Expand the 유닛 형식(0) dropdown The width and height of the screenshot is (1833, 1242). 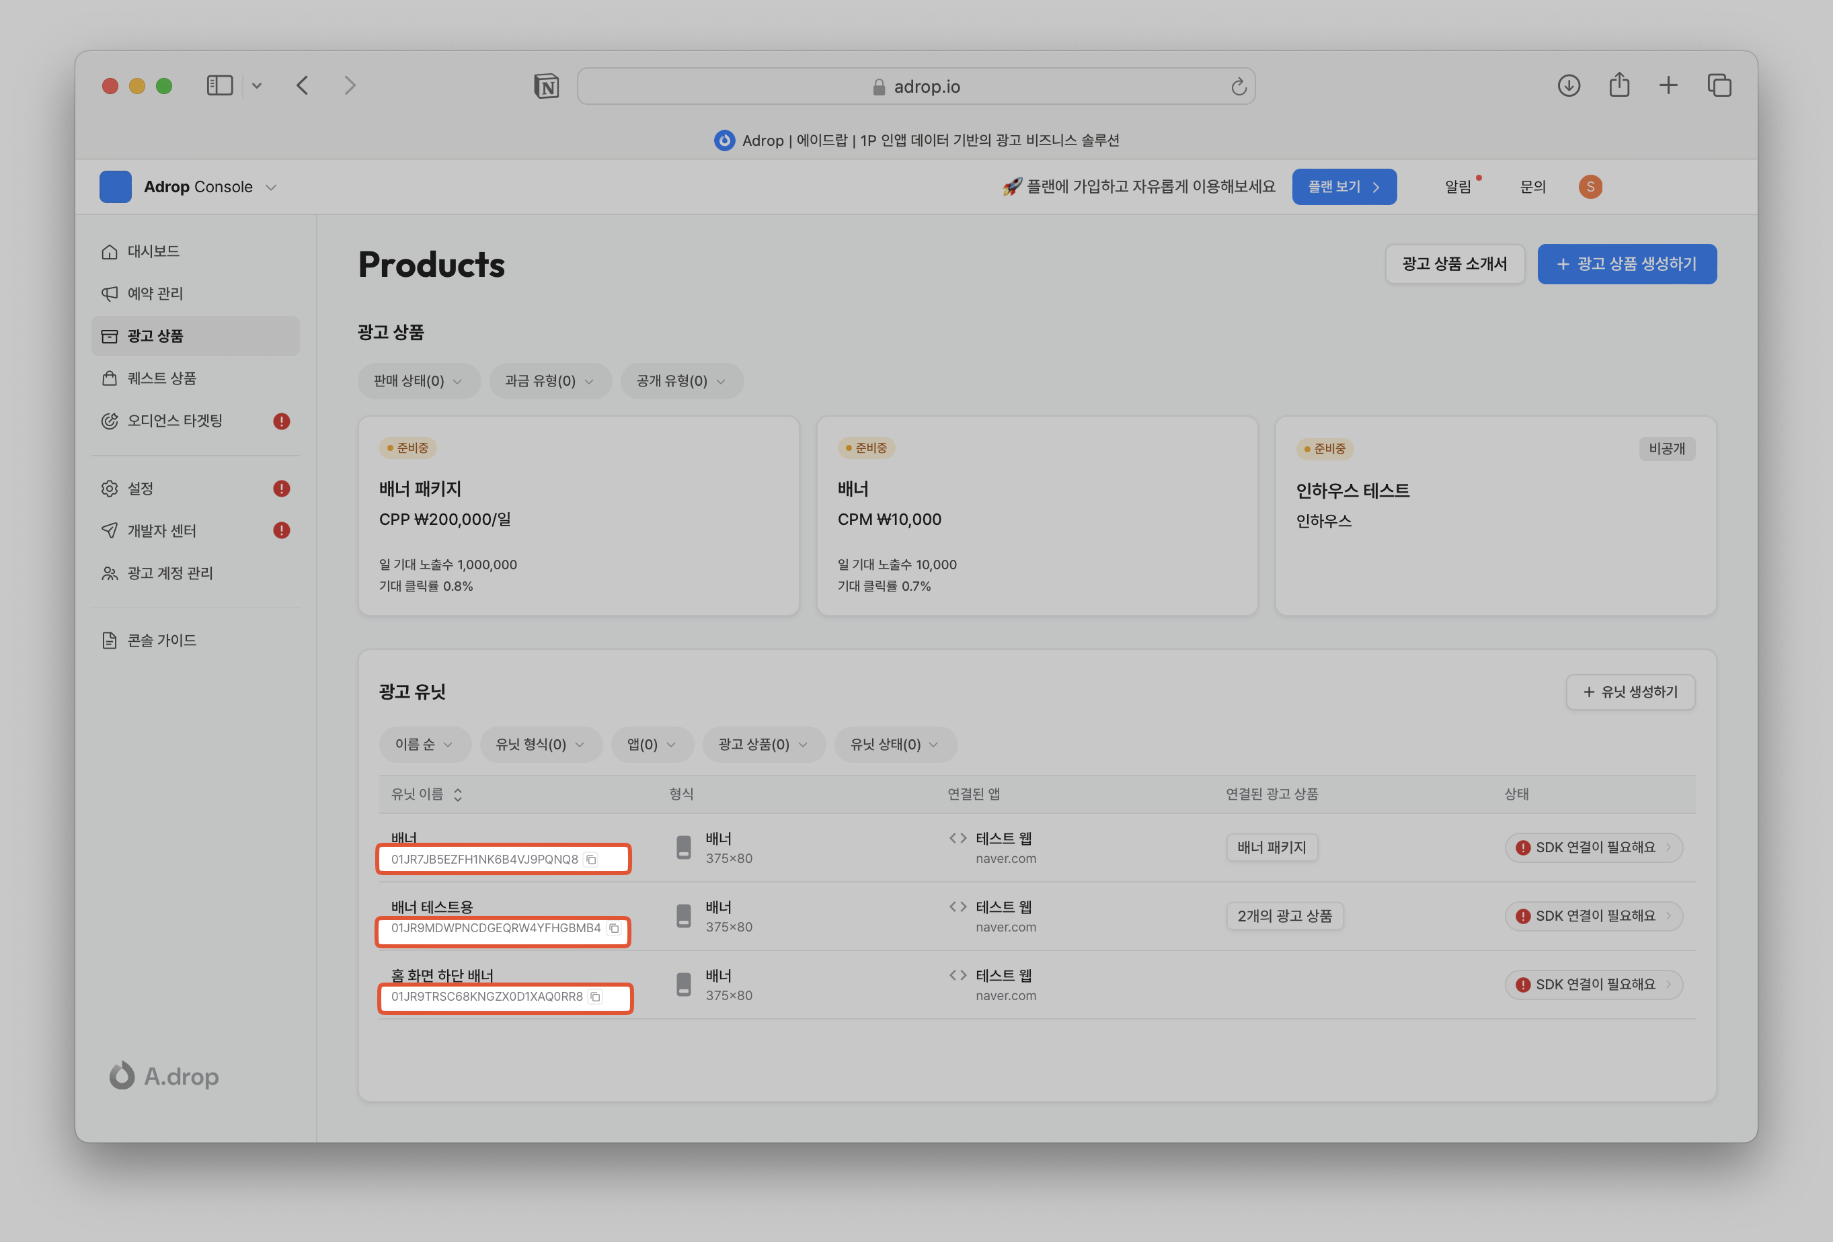[x=540, y=745]
